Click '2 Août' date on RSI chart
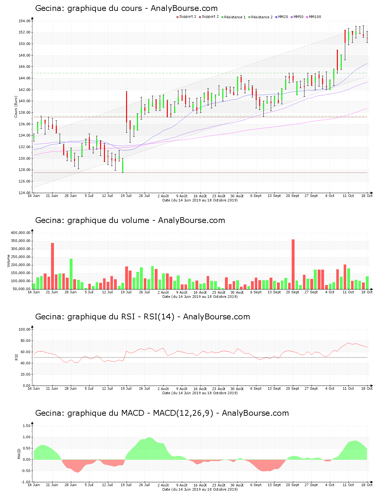The width and height of the screenshot is (385, 498). pyautogui.click(x=163, y=388)
